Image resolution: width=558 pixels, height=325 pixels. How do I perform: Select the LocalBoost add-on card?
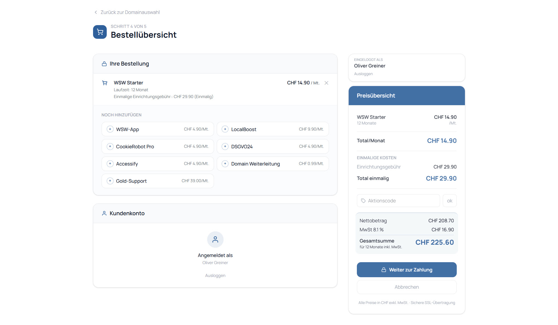272,129
